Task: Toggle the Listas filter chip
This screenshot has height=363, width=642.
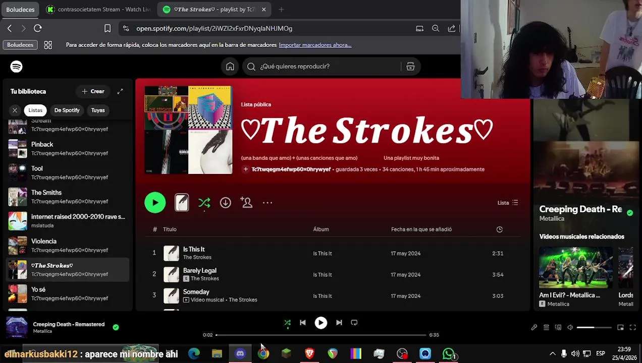Action: coord(35,110)
